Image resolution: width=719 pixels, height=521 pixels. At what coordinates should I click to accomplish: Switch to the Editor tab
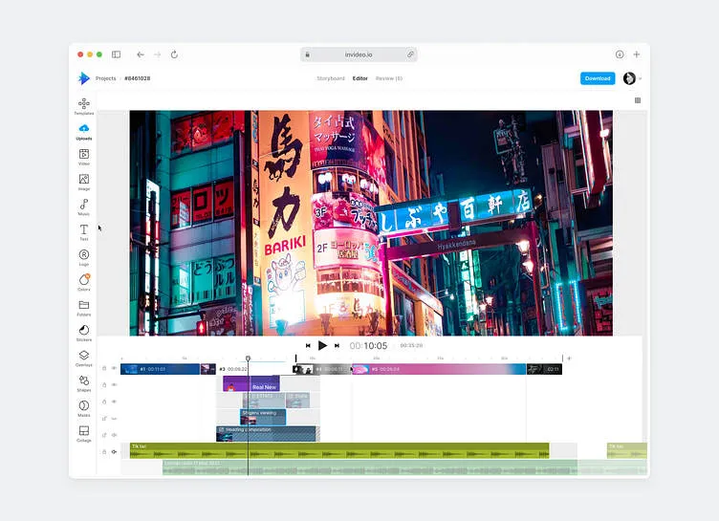click(x=359, y=78)
